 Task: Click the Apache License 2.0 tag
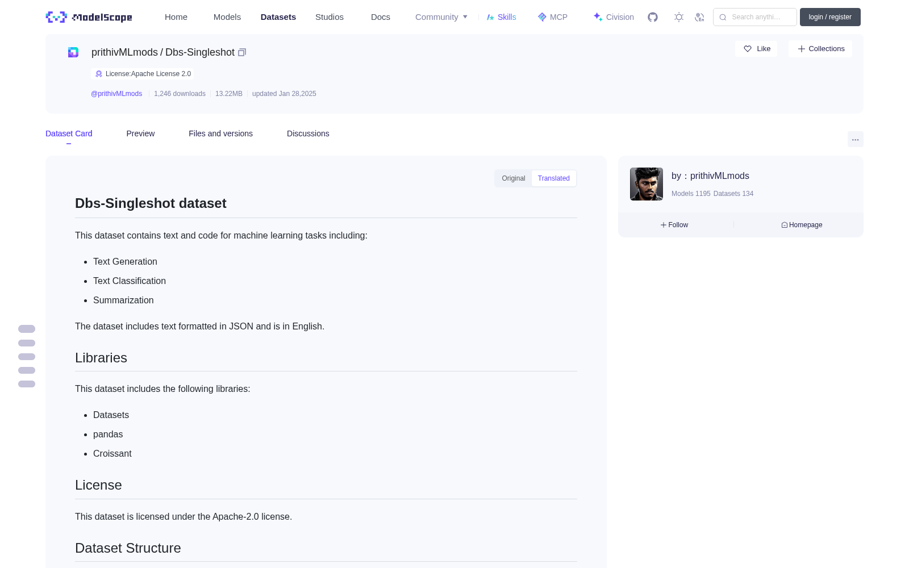coord(143,74)
